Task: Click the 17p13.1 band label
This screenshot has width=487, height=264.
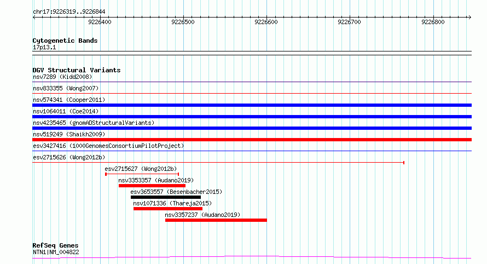Action: tap(44, 47)
